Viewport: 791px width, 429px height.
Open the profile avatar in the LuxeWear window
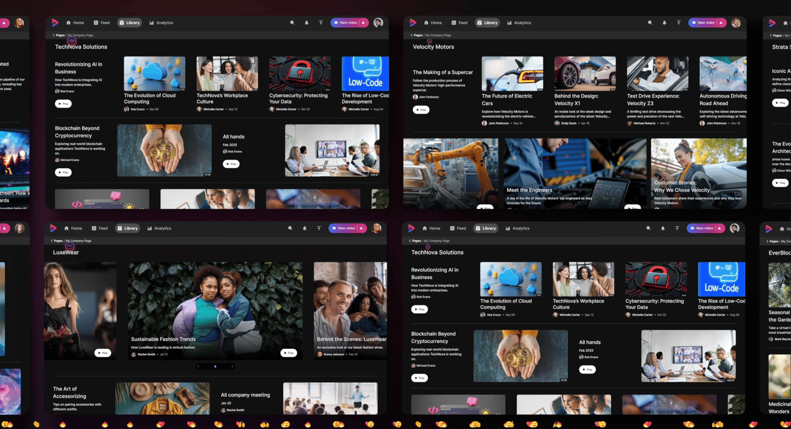click(377, 228)
